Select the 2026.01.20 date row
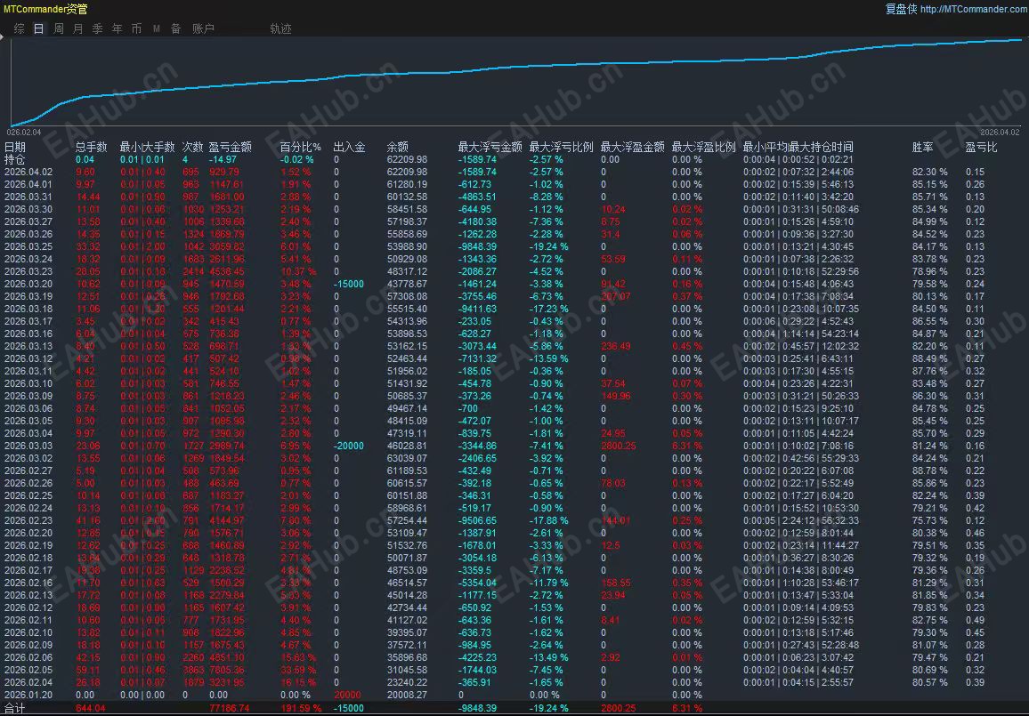Viewport: 1029px width, 716px height. (x=28, y=695)
